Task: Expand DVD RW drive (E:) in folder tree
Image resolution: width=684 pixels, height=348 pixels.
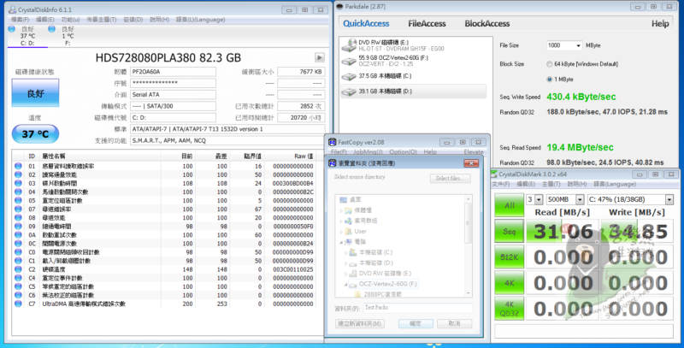Action: click(346, 274)
